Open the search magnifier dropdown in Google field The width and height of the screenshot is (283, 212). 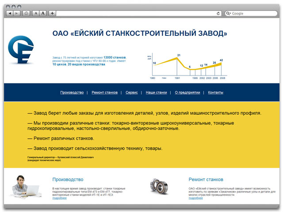(x=229, y=13)
